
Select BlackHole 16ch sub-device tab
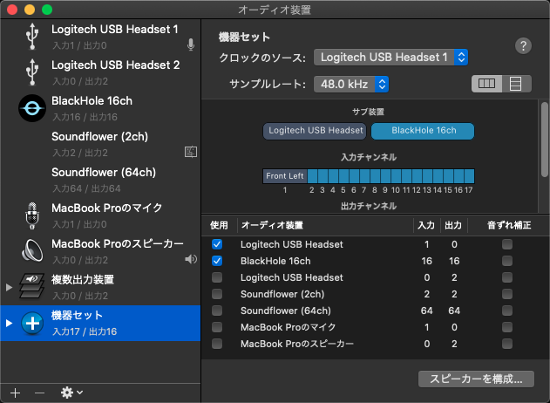(423, 131)
